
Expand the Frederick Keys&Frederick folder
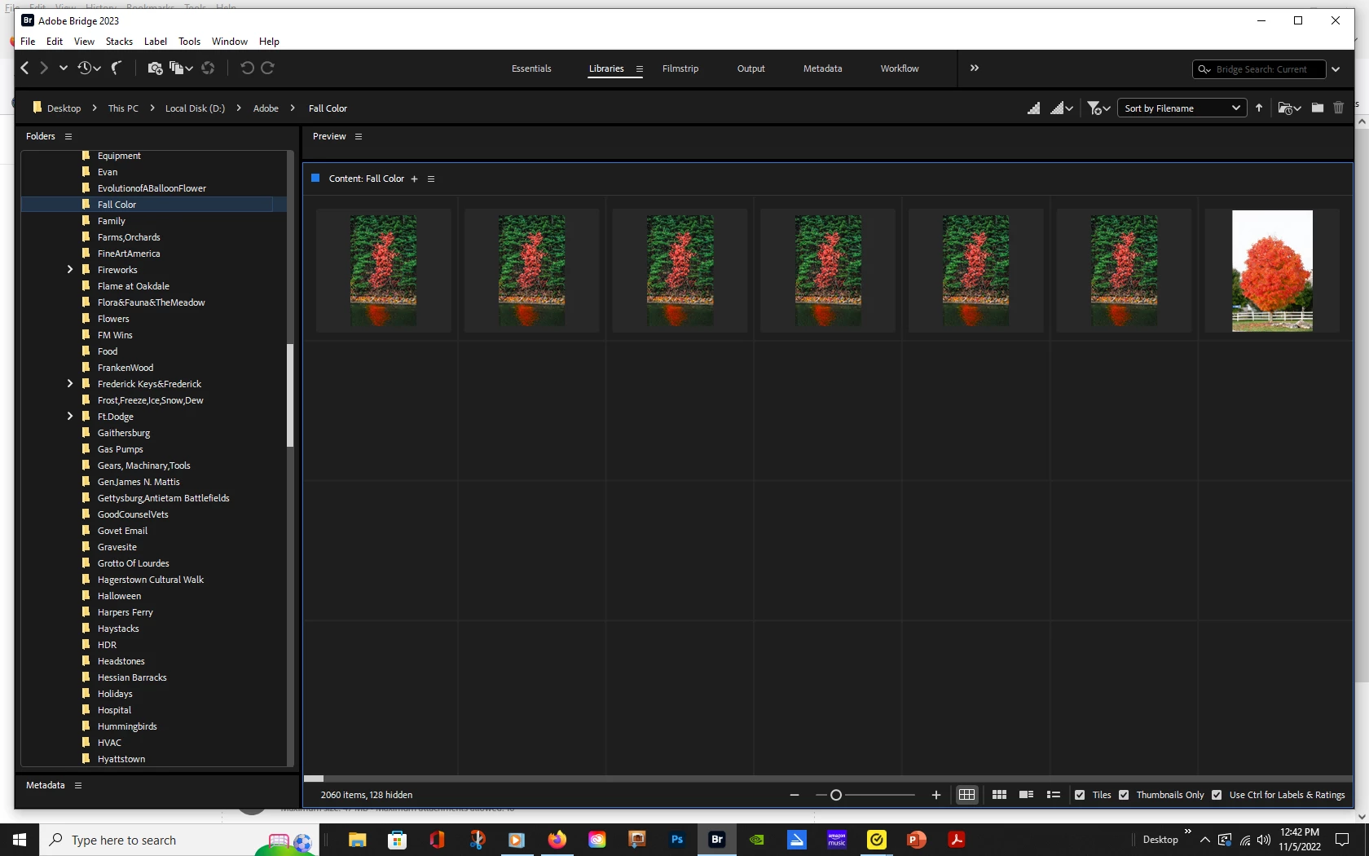[x=70, y=384]
